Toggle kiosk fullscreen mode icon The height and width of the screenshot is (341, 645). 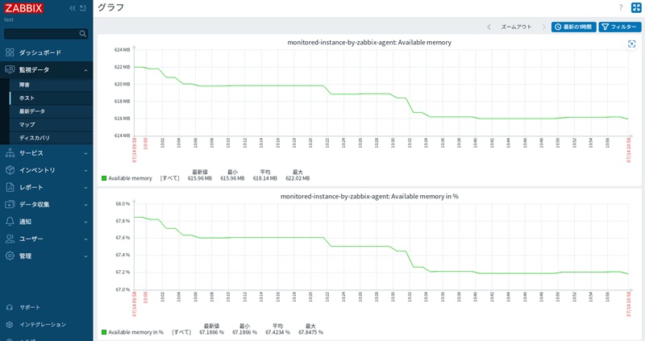636,7
